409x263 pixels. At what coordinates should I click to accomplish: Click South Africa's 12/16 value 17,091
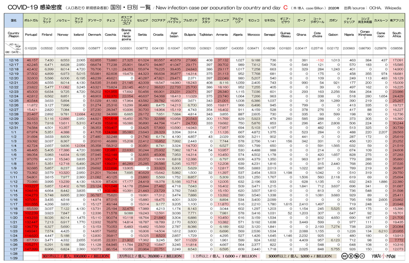coord(398,60)
